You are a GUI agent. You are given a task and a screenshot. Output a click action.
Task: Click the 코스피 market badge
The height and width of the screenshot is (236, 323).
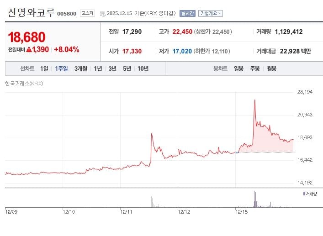[87, 13]
